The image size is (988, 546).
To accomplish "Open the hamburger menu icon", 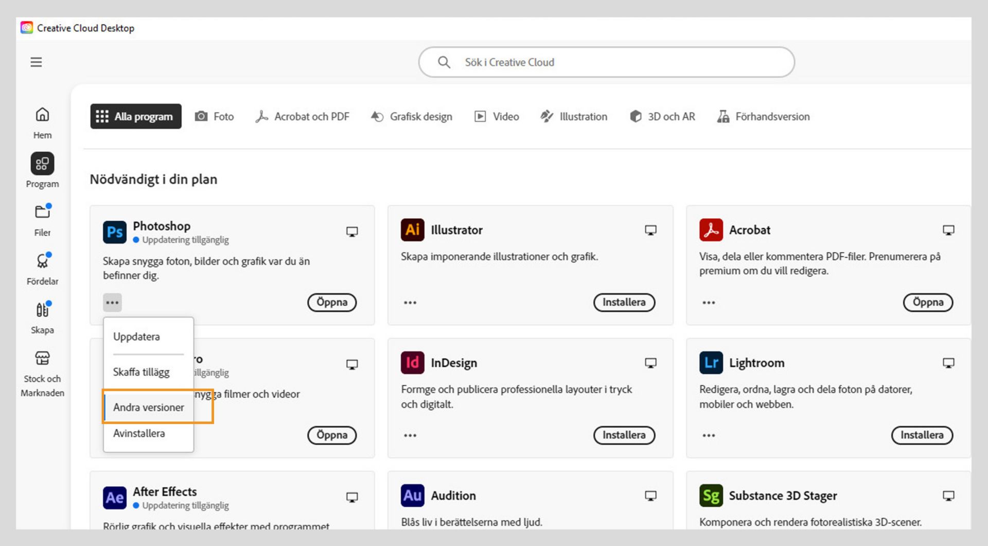I will pos(36,62).
